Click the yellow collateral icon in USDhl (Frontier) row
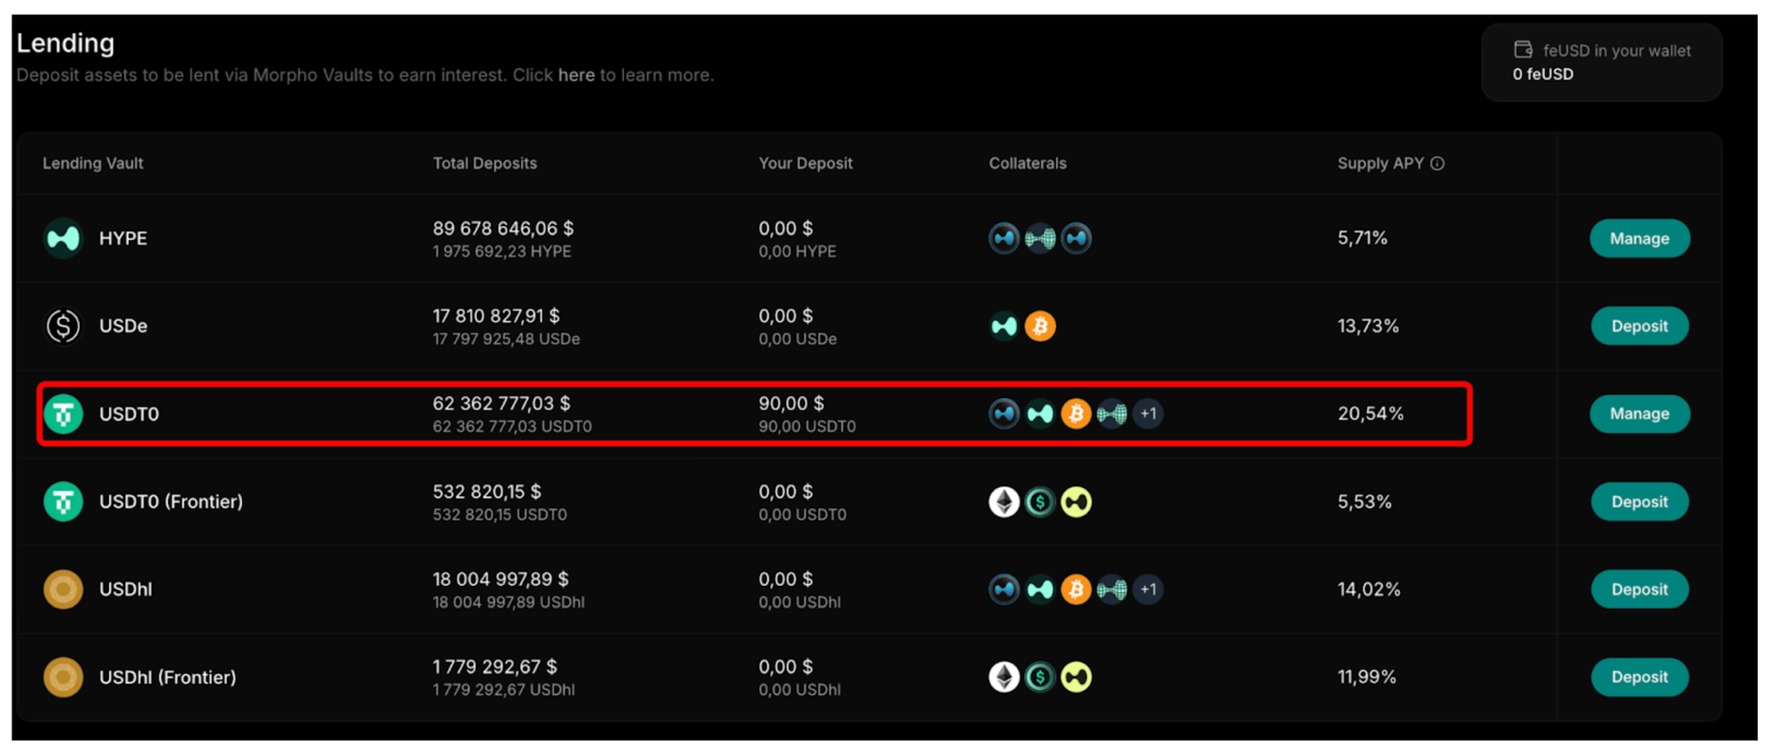Viewport: 1773px width, 754px height. [1076, 677]
